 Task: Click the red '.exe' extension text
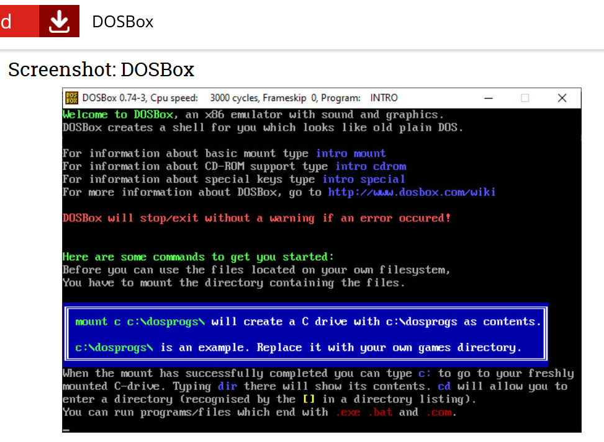click(x=348, y=412)
